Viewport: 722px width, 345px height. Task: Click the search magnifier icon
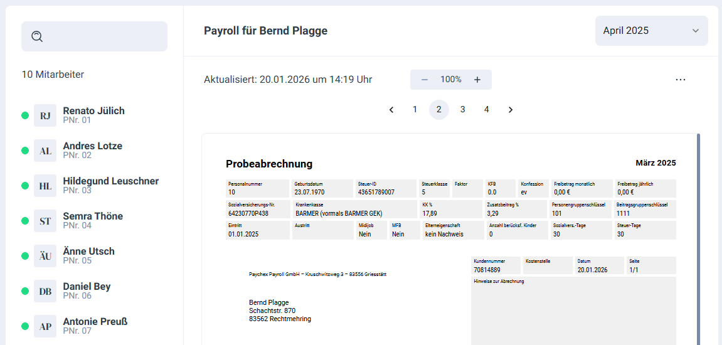pos(37,36)
